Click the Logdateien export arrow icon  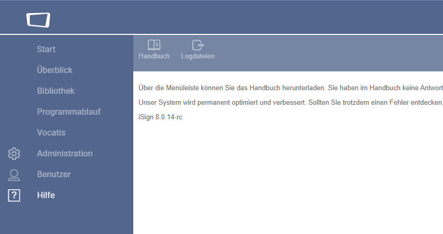coord(198,45)
